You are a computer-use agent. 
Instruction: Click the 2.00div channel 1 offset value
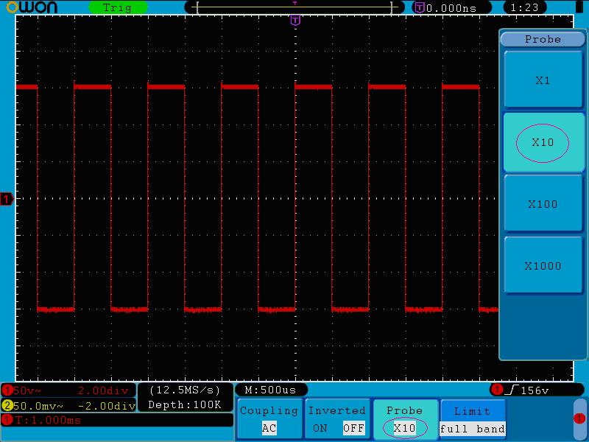click(103, 390)
